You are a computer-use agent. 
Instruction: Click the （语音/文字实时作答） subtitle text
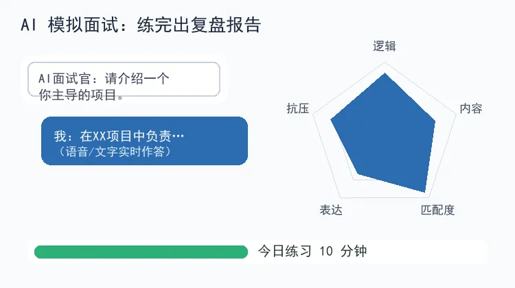[x=113, y=152]
